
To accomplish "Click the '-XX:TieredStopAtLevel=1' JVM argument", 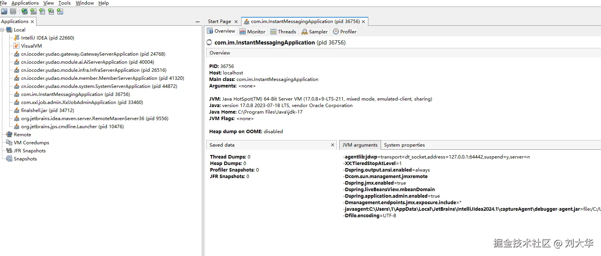I will pos(372,163).
